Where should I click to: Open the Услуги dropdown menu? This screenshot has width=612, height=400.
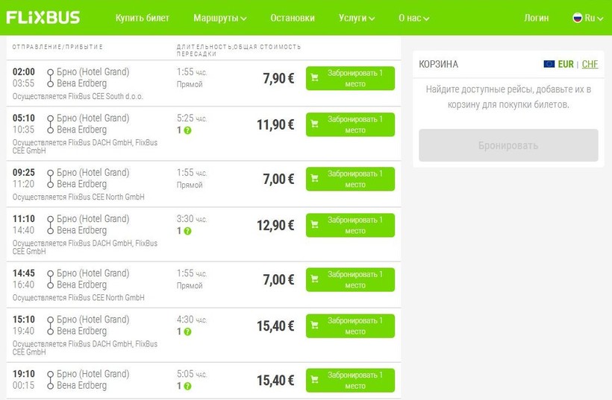(356, 18)
